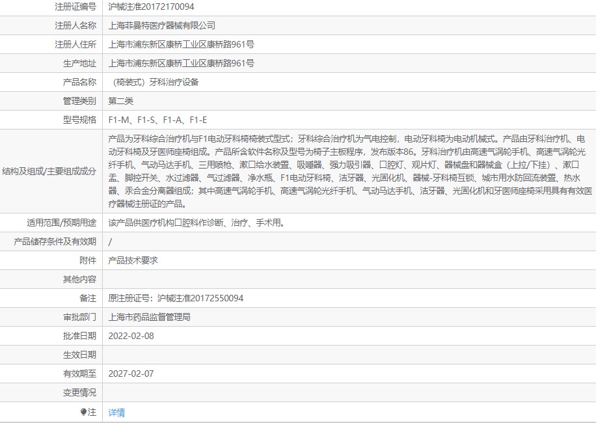Click the 型号规格 label
Viewport: 596px width, 423px height.
79,120
